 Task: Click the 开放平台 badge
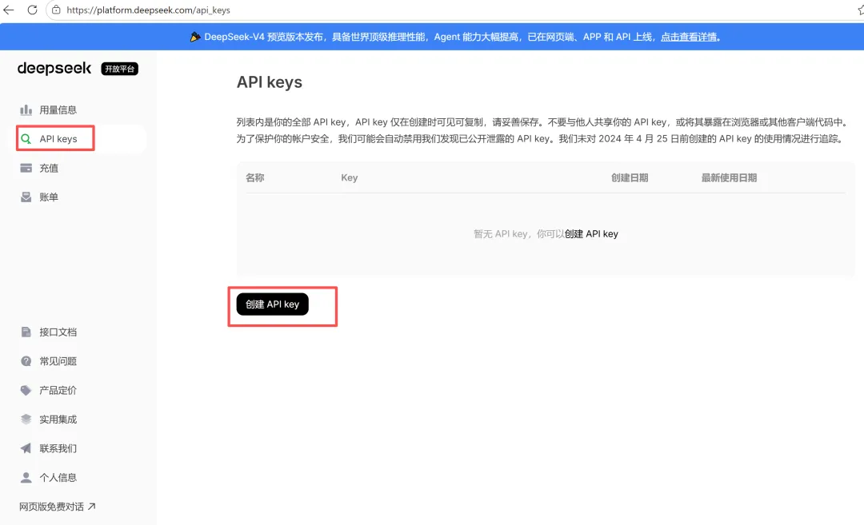pyautogui.click(x=119, y=69)
